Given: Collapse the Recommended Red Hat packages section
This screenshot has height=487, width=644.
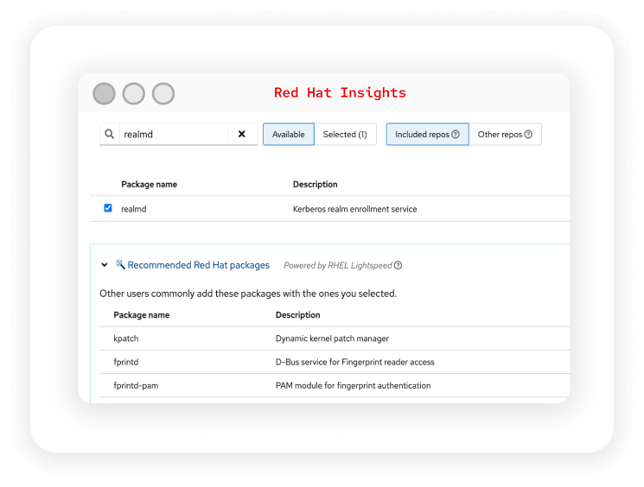Looking at the screenshot, I should [x=105, y=266].
